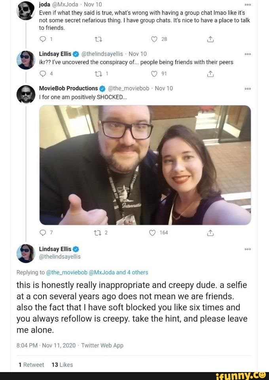Like the tweet with 91 likes
Viewport: 269px width, 380px height.
click(155, 73)
